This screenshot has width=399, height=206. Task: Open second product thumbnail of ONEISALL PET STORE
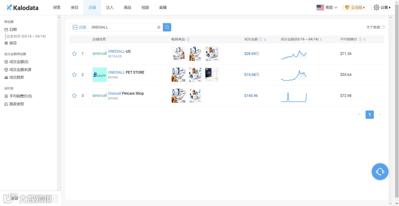pos(195,75)
